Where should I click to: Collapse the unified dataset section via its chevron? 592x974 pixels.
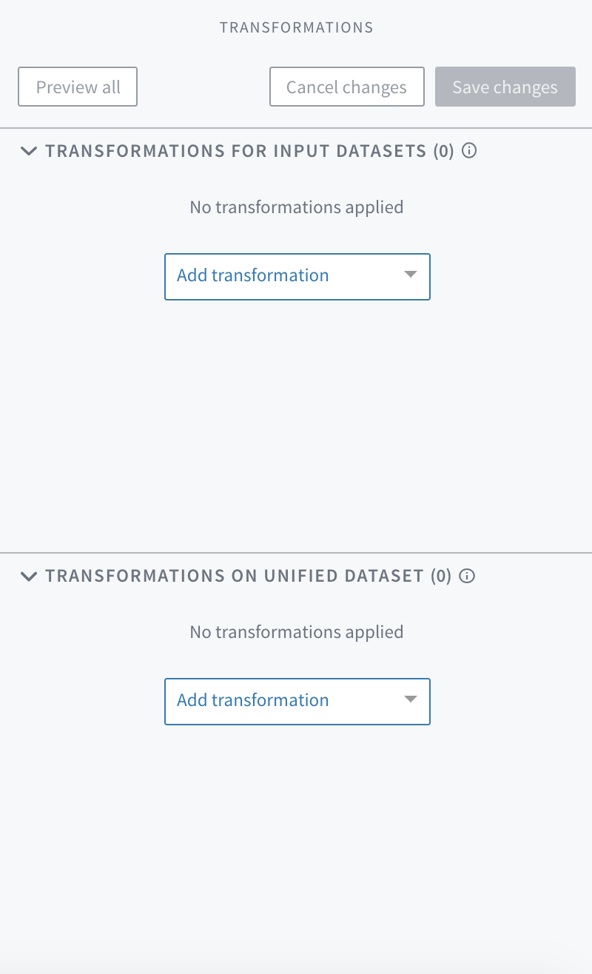point(29,576)
